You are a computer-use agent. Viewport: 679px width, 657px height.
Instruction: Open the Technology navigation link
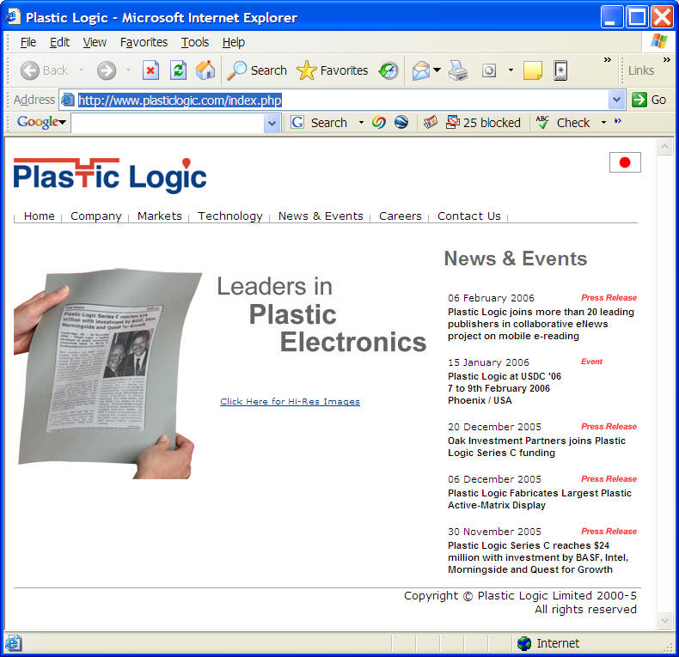(230, 216)
